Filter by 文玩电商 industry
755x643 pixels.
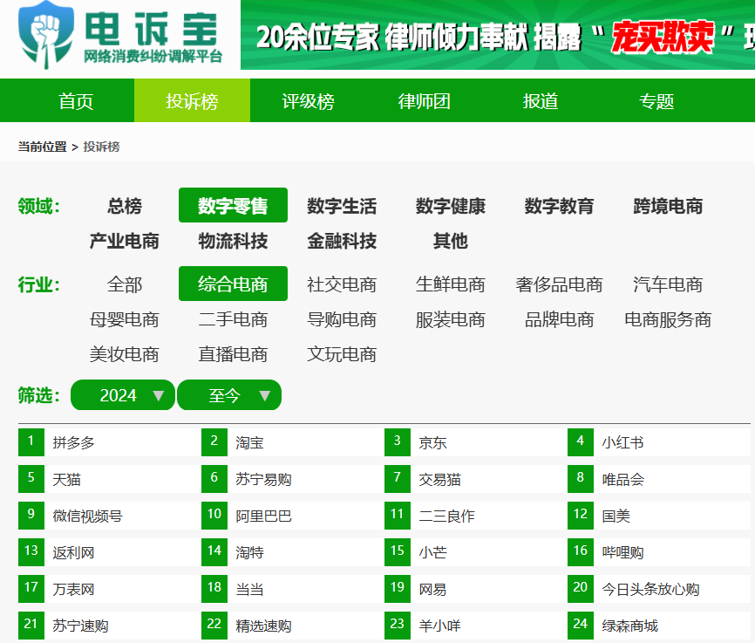[x=342, y=355]
